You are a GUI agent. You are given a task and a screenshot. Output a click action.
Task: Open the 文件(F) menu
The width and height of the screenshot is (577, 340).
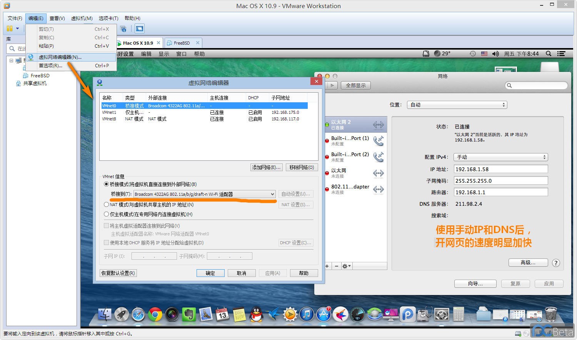[x=15, y=18]
